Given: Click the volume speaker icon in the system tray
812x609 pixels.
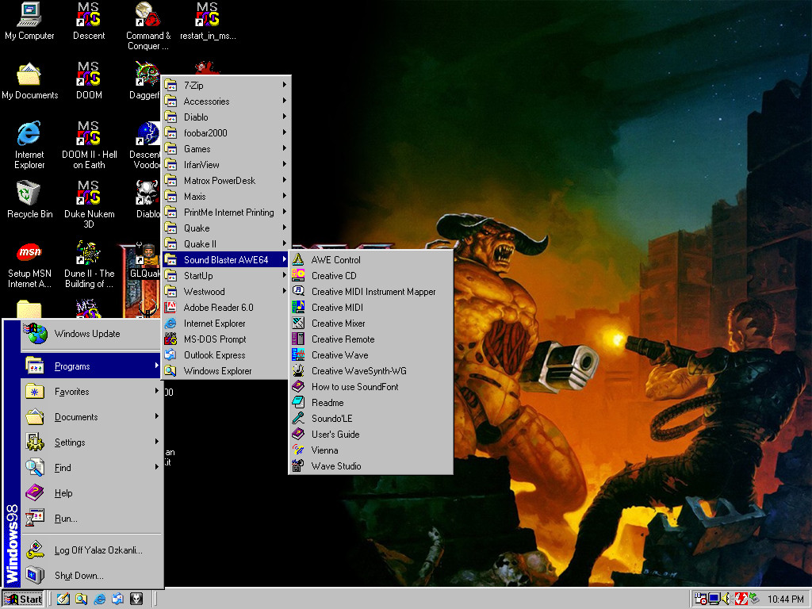Looking at the screenshot, I should pyautogui.click(x=726, y=599).
